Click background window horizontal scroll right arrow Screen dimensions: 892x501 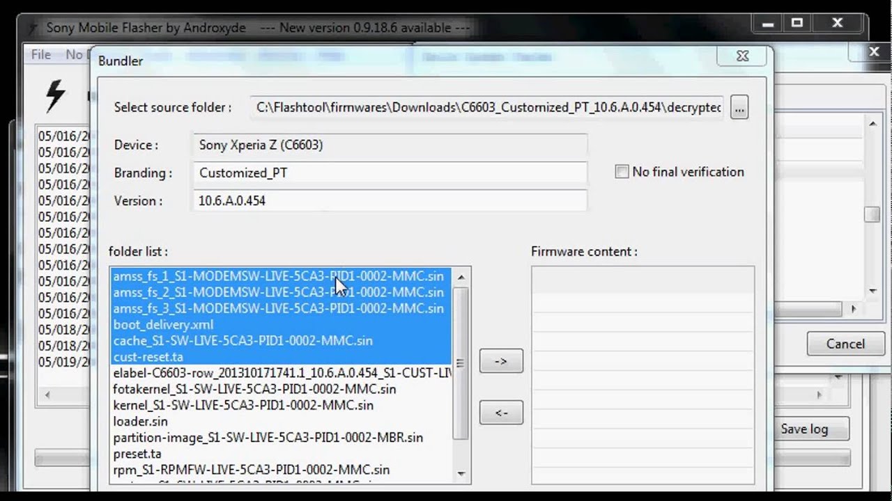pyautogui.click(x=854, y=308)
